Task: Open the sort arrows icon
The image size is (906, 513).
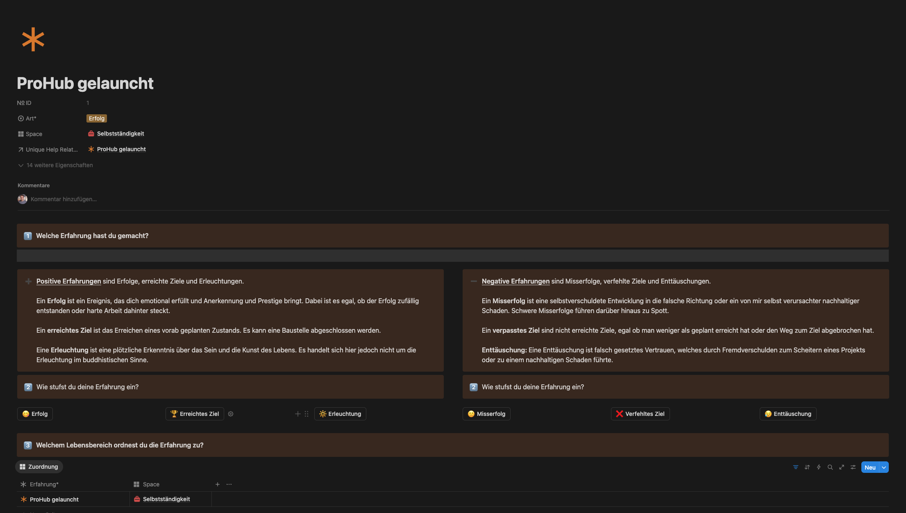Action: pyautogui.click(x=807, y=467)
